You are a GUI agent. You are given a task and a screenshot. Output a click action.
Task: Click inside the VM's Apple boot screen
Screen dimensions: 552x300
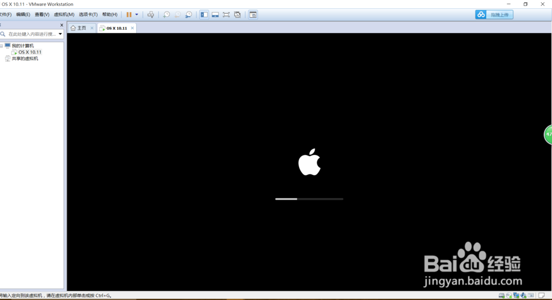[x=309, y=162]
